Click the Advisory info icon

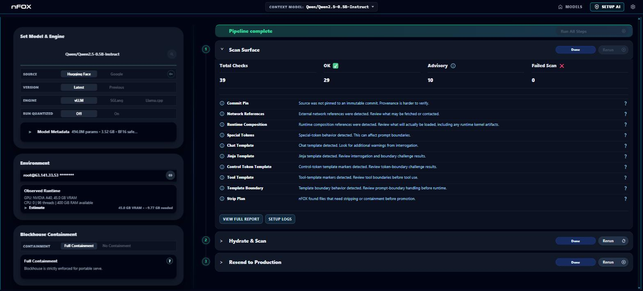click(x=453, y=66)
